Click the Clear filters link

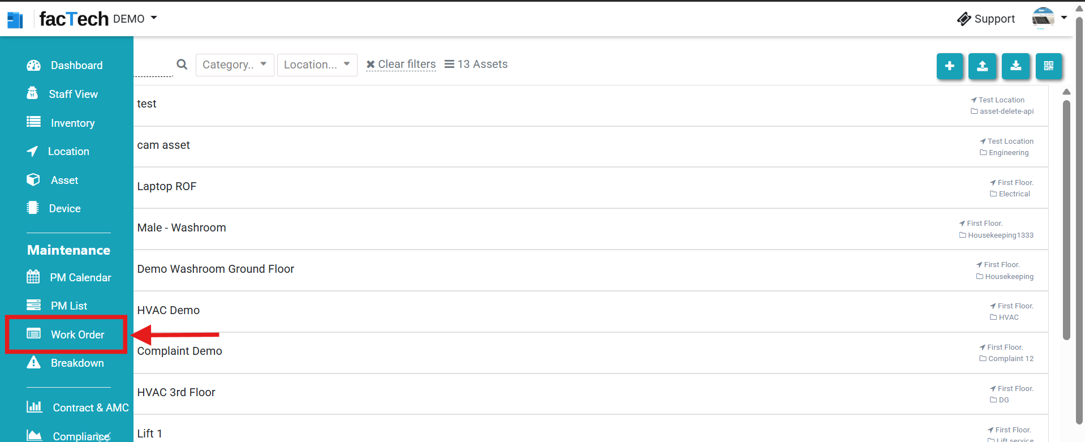click(401, 65)
